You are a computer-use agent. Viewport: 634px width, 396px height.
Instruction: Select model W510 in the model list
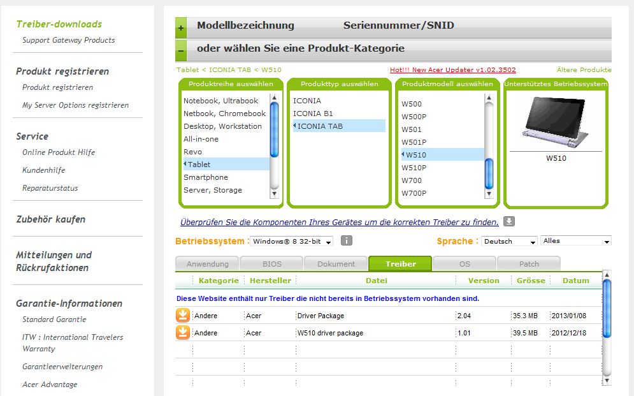442,154
